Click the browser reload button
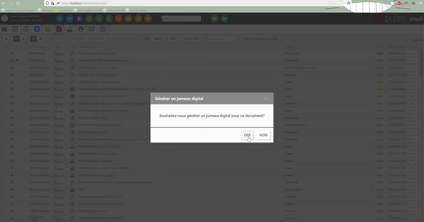Viewport: 424px width, 222px height. [18, 3]
